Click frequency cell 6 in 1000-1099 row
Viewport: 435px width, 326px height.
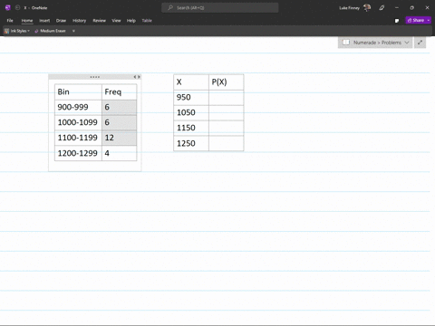click(120, 122)
